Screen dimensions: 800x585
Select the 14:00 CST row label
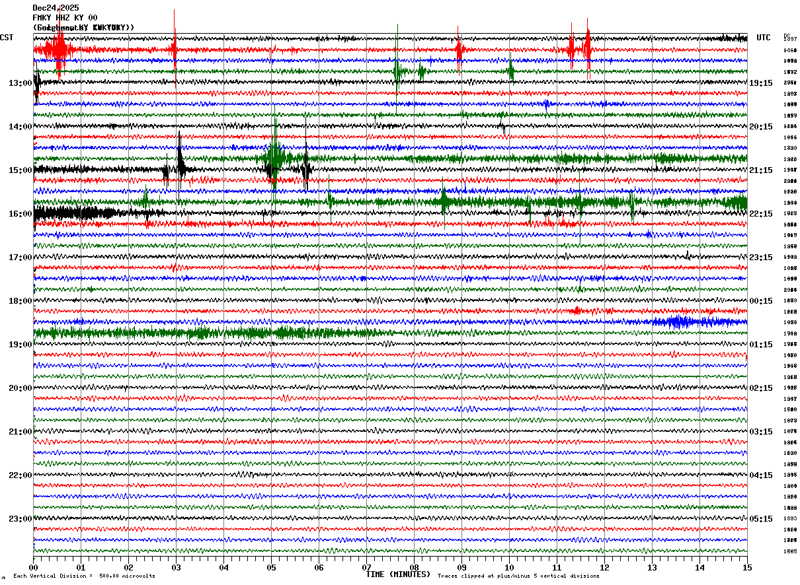20,127
